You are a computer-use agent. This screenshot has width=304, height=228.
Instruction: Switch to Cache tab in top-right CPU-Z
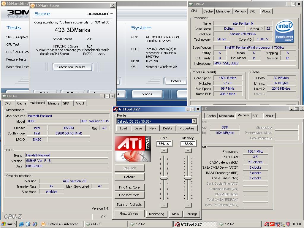tap(208, 11)
